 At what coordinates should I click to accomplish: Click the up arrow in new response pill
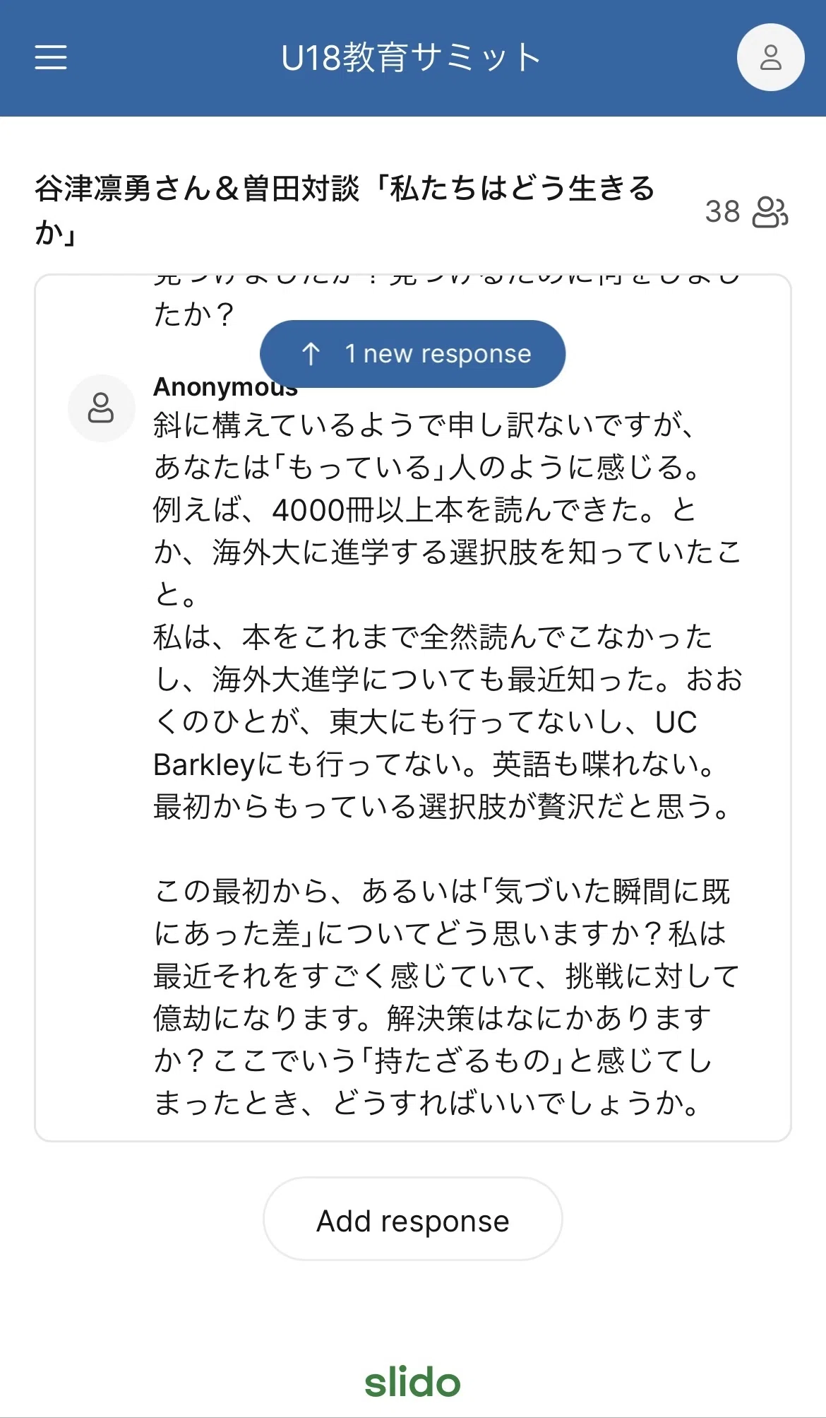[311, 353]
